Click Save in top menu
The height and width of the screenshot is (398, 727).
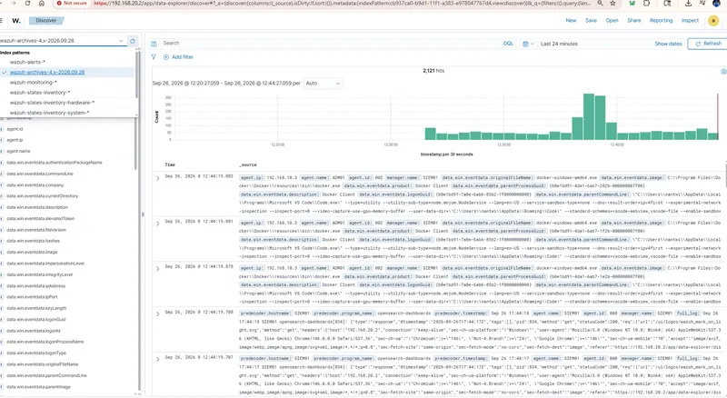click(x=591, y=21)
